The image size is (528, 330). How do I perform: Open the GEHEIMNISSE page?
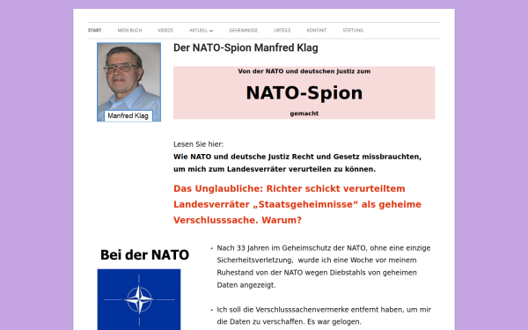(244, 30)
